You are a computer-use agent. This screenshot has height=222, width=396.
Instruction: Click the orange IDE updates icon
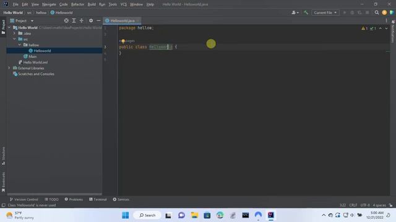coord(384,12)
